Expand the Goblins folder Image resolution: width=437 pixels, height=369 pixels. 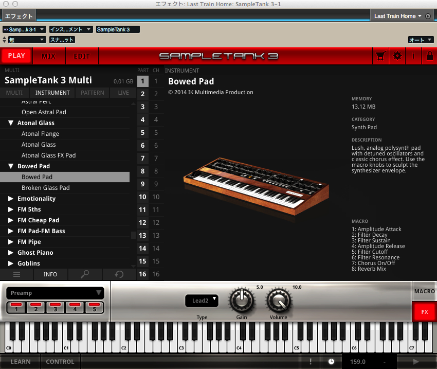(x=11, y=263)
